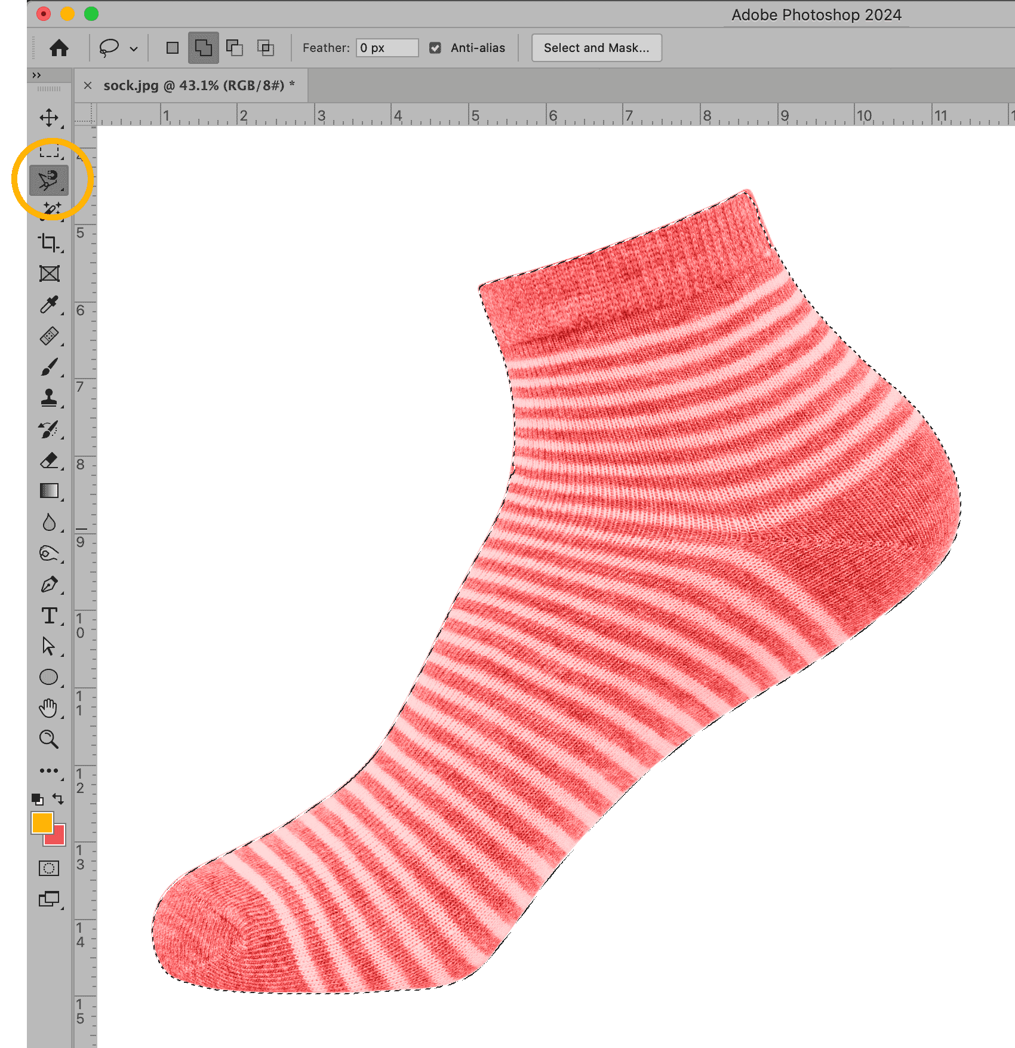This screenshot has width=1015, height=1048.
Task: Expand the collapsed toolbar panel arrows
Action: point(36,75)
